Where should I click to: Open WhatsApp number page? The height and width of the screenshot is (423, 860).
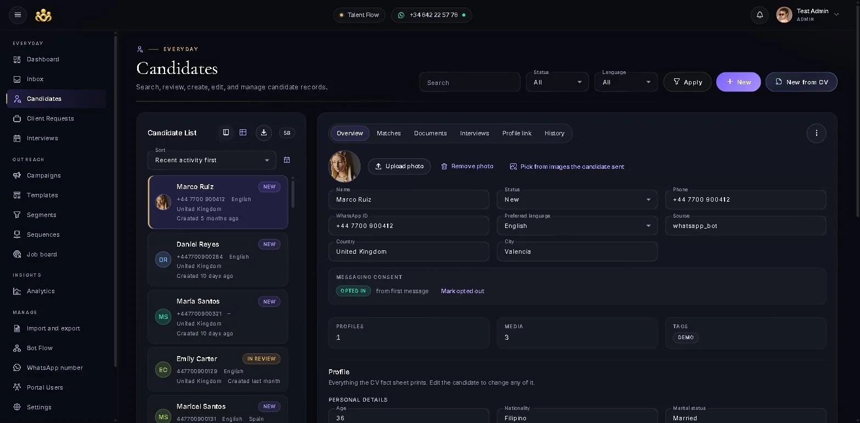[56, 368]
